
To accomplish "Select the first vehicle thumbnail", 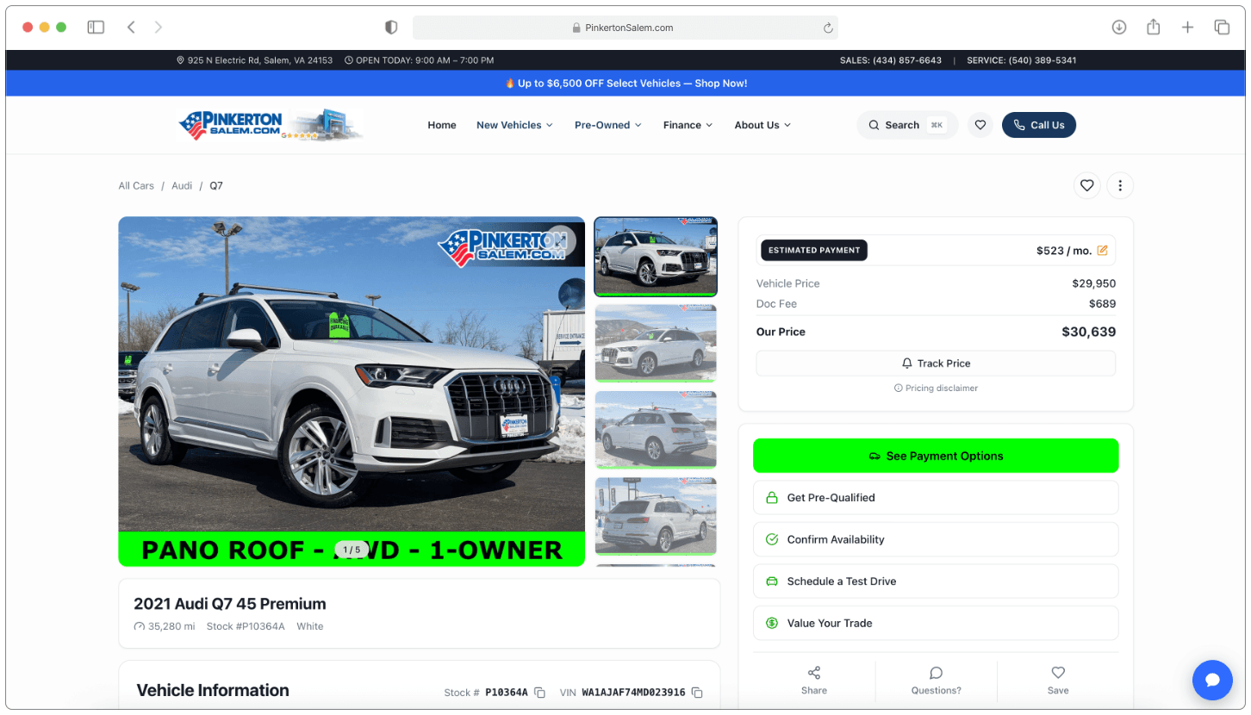I will [x=656, y=257].
